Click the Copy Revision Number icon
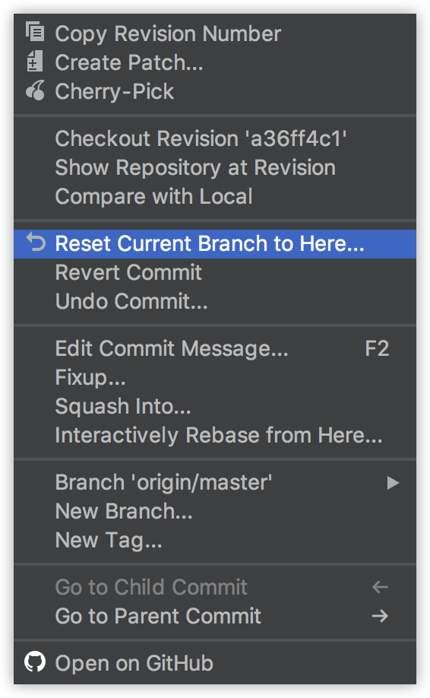The width and height of the screenshot is (430, 698). [x=35, y=32]
